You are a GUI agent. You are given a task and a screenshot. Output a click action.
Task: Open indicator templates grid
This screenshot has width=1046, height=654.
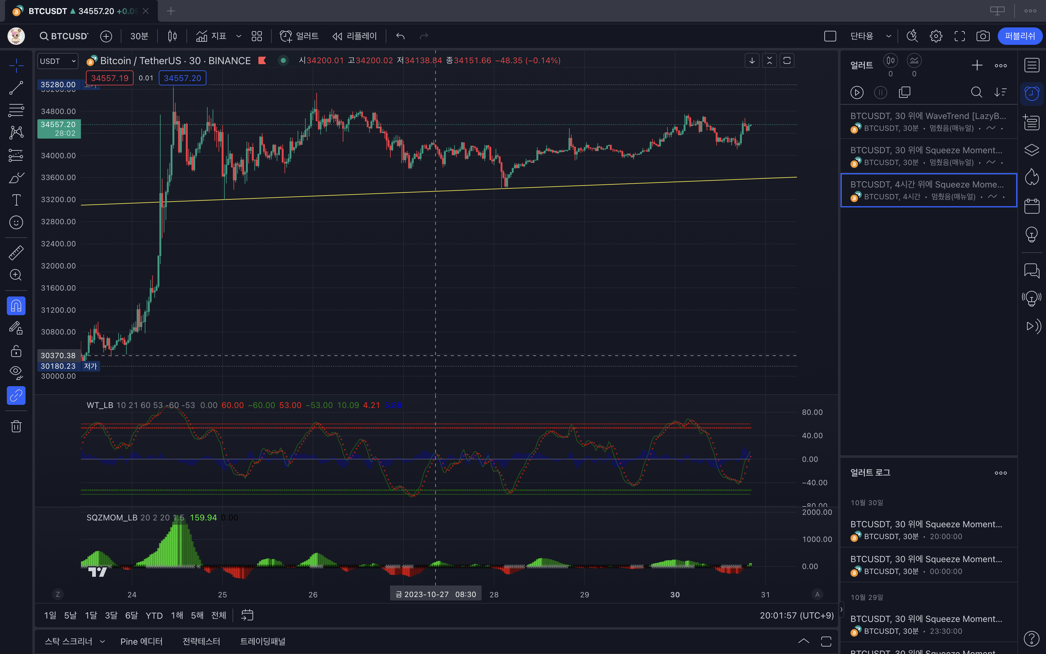[x=257, y=36]
